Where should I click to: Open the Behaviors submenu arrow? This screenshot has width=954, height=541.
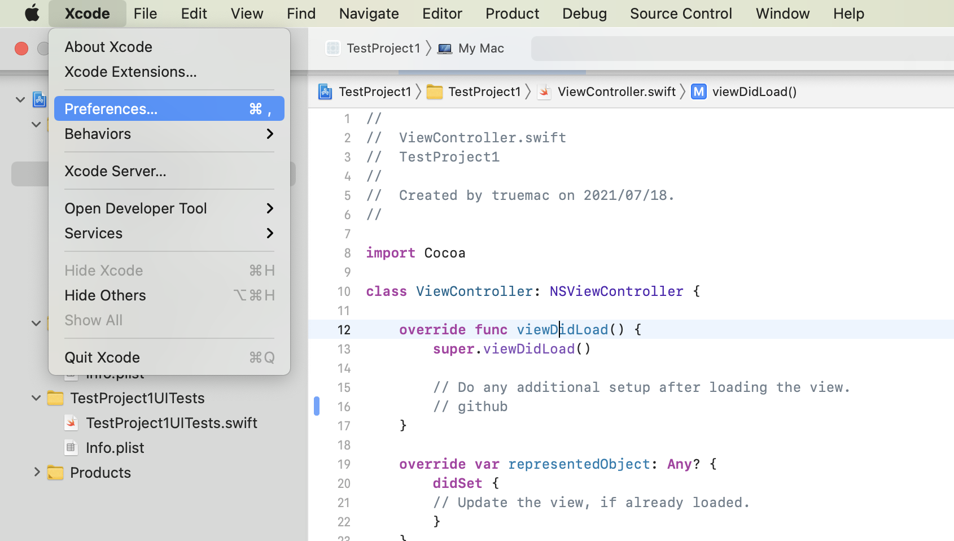[270, 134]
